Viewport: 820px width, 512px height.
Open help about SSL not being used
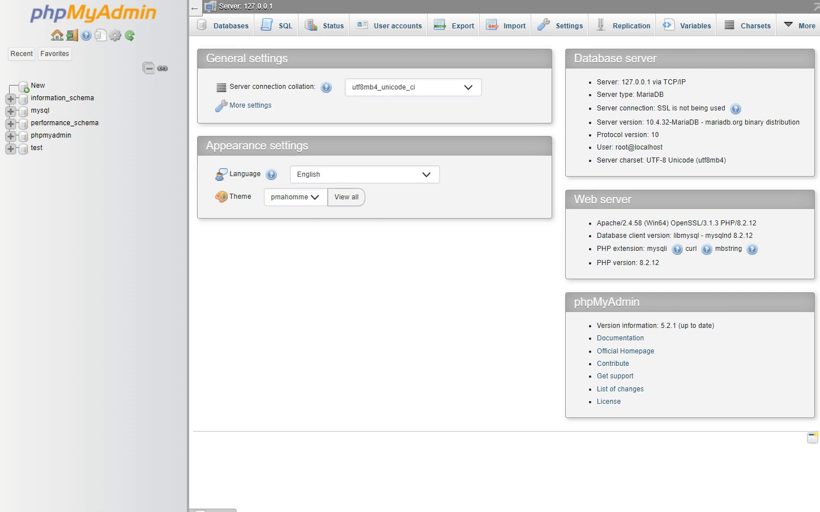736,109
